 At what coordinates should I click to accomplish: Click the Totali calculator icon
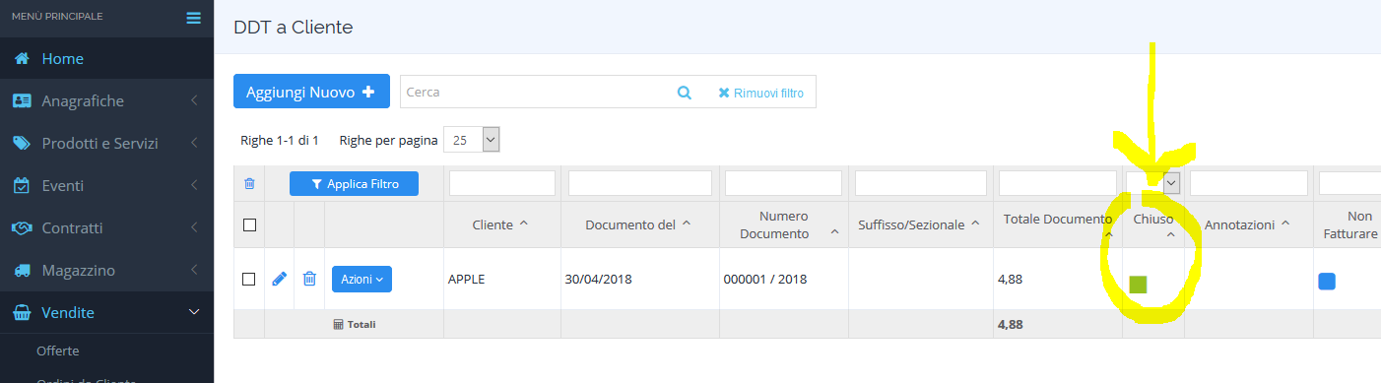pyautogui.click(x=338, y=324)
